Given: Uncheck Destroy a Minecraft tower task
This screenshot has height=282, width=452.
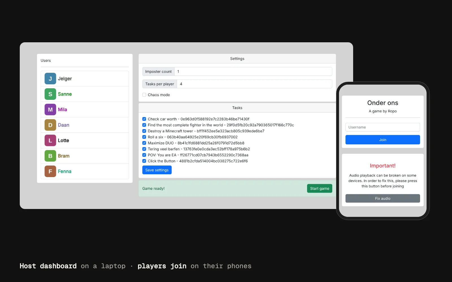Looking at the screenshot, I should tap(144, 131).
